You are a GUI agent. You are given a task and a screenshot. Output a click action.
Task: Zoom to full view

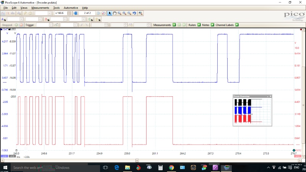[140, 13]
